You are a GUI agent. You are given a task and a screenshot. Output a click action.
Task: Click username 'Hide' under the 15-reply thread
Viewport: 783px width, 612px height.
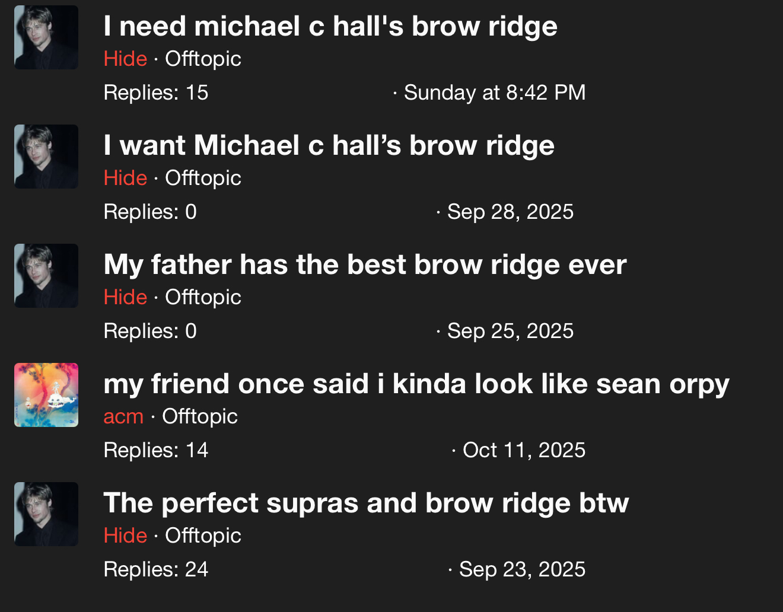(125, 59)
